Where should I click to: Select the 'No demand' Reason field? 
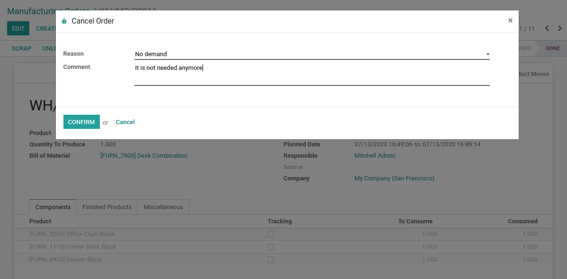[308, 54]
